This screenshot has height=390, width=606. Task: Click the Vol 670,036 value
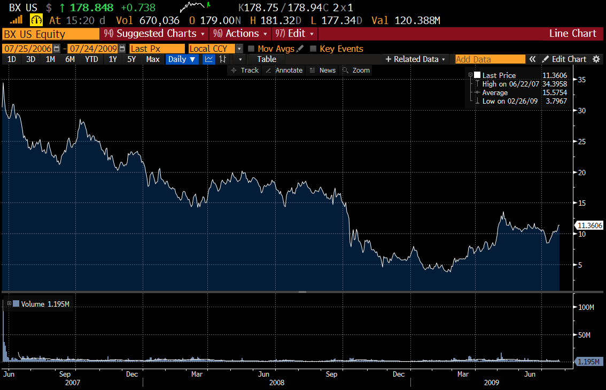(x=147, y=20)
